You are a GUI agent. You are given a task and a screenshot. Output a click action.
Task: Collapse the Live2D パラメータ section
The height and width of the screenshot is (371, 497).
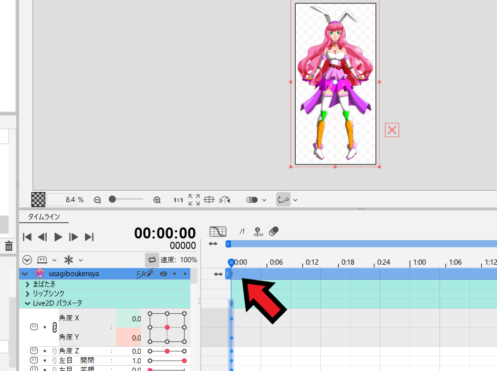(x=27, y=302)
